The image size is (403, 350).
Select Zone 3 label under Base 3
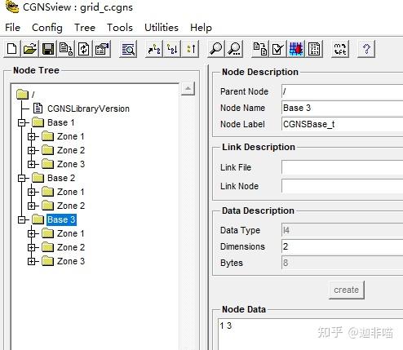click(x=71, y=261)
